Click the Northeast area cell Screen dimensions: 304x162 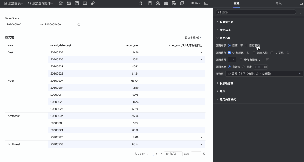14,116
